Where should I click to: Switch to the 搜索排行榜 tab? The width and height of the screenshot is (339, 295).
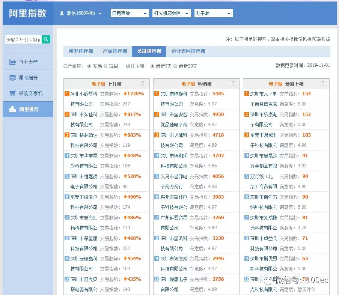click(x=81, y=51)
